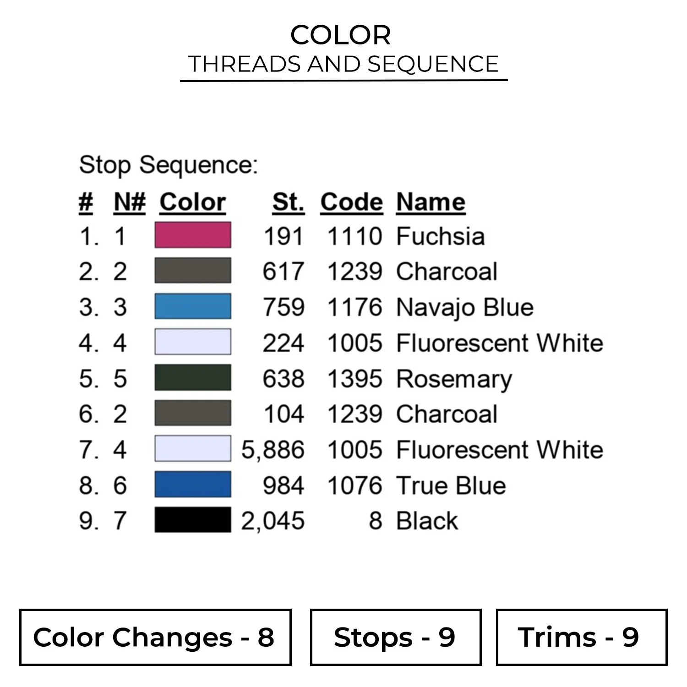Click the Stop Sequence label
Image resolution: width=687 pixels, height=687 pixels.
tap(169, 165)
